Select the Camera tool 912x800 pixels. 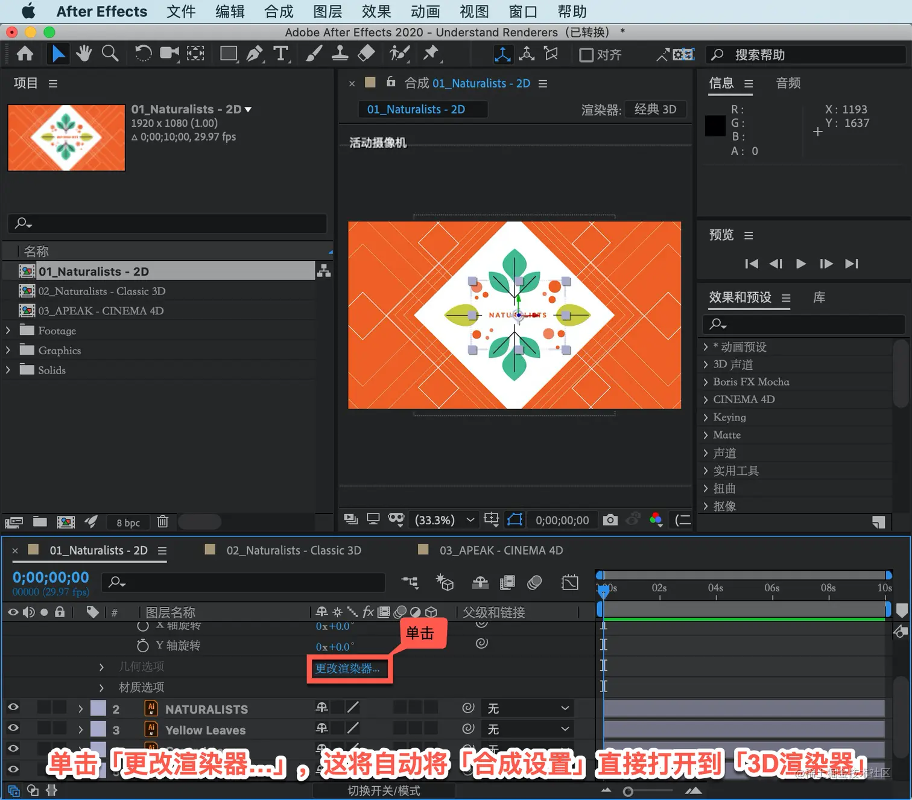tap(169, 54)
